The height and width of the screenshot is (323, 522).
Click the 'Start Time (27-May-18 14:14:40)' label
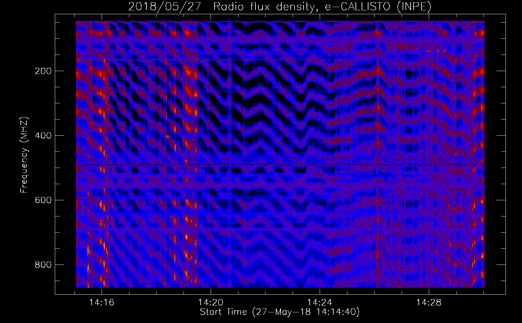280,312
